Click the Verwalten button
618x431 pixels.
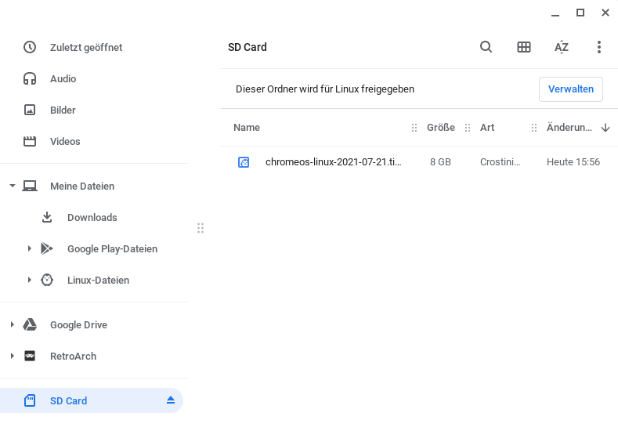click(571, 89)
